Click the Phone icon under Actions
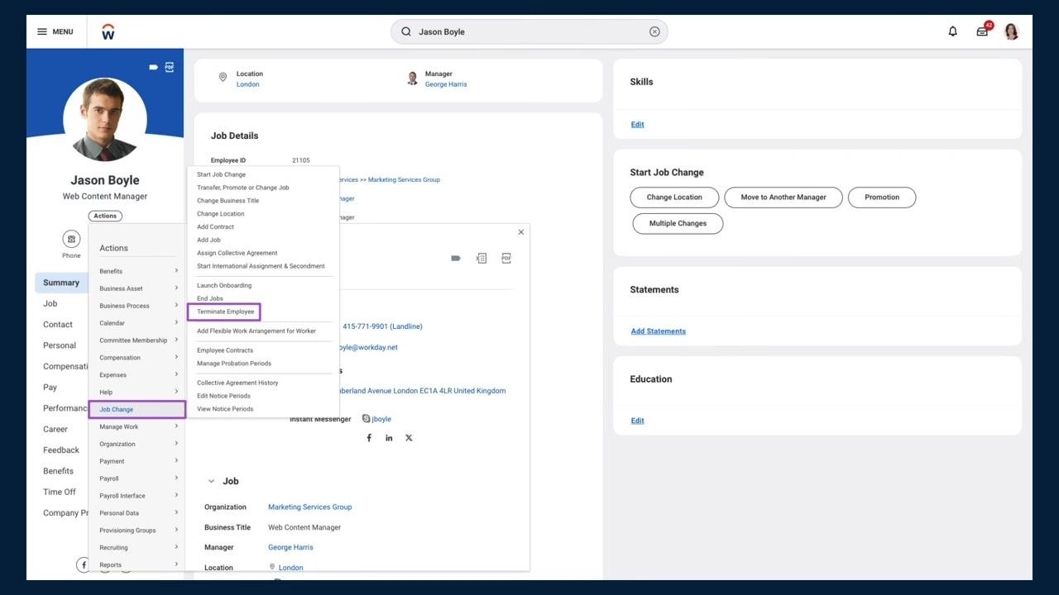This screenshot has width=1059, height=595. pos(72,239)
